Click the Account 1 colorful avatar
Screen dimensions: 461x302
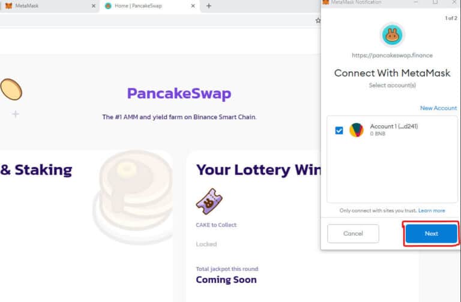click(x=357, y=130)
